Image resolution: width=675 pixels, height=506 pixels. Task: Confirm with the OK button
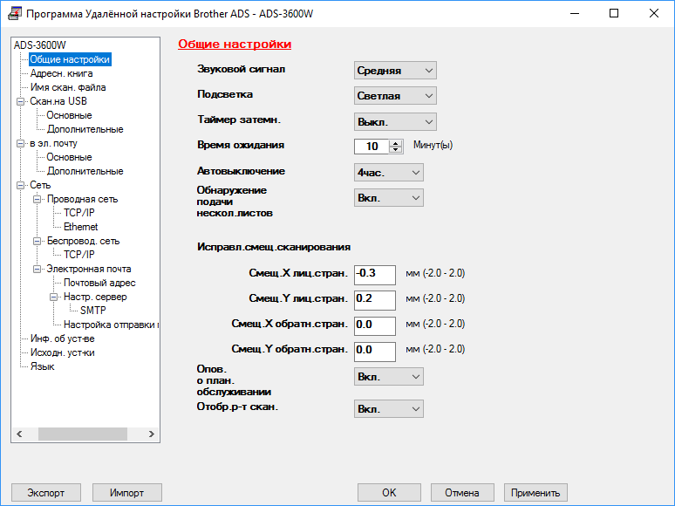[x=389, y=493]
